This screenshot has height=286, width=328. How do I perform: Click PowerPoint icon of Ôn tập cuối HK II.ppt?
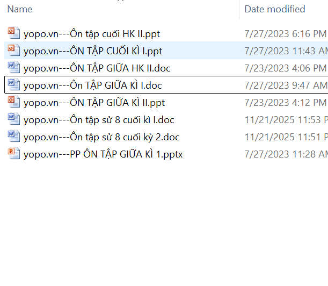point(14,34)
